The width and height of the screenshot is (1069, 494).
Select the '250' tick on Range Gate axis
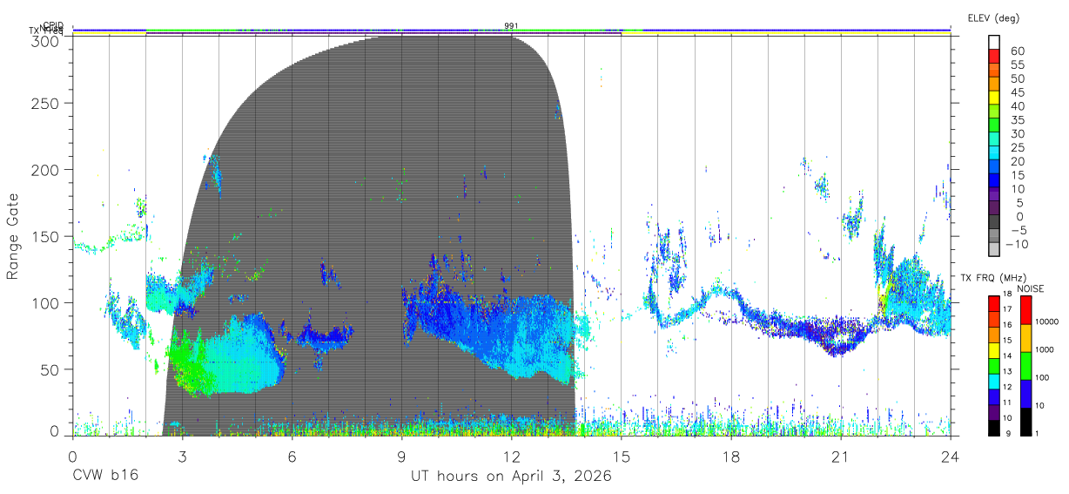click(x=46, y=104)
